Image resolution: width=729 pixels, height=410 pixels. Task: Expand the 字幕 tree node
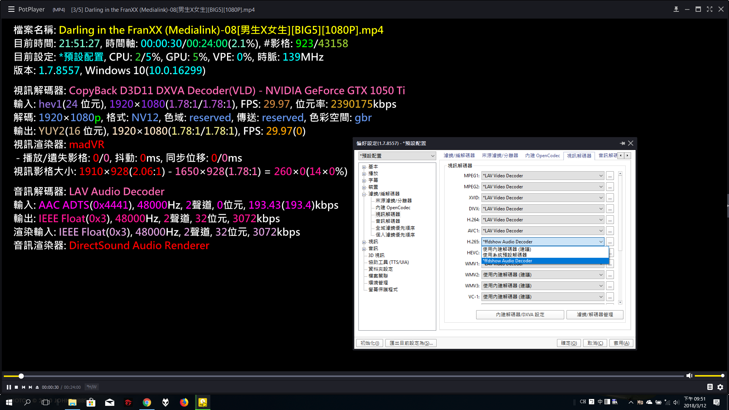(364, 180)
